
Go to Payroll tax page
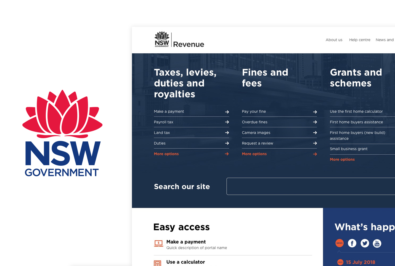click(164, 122)
